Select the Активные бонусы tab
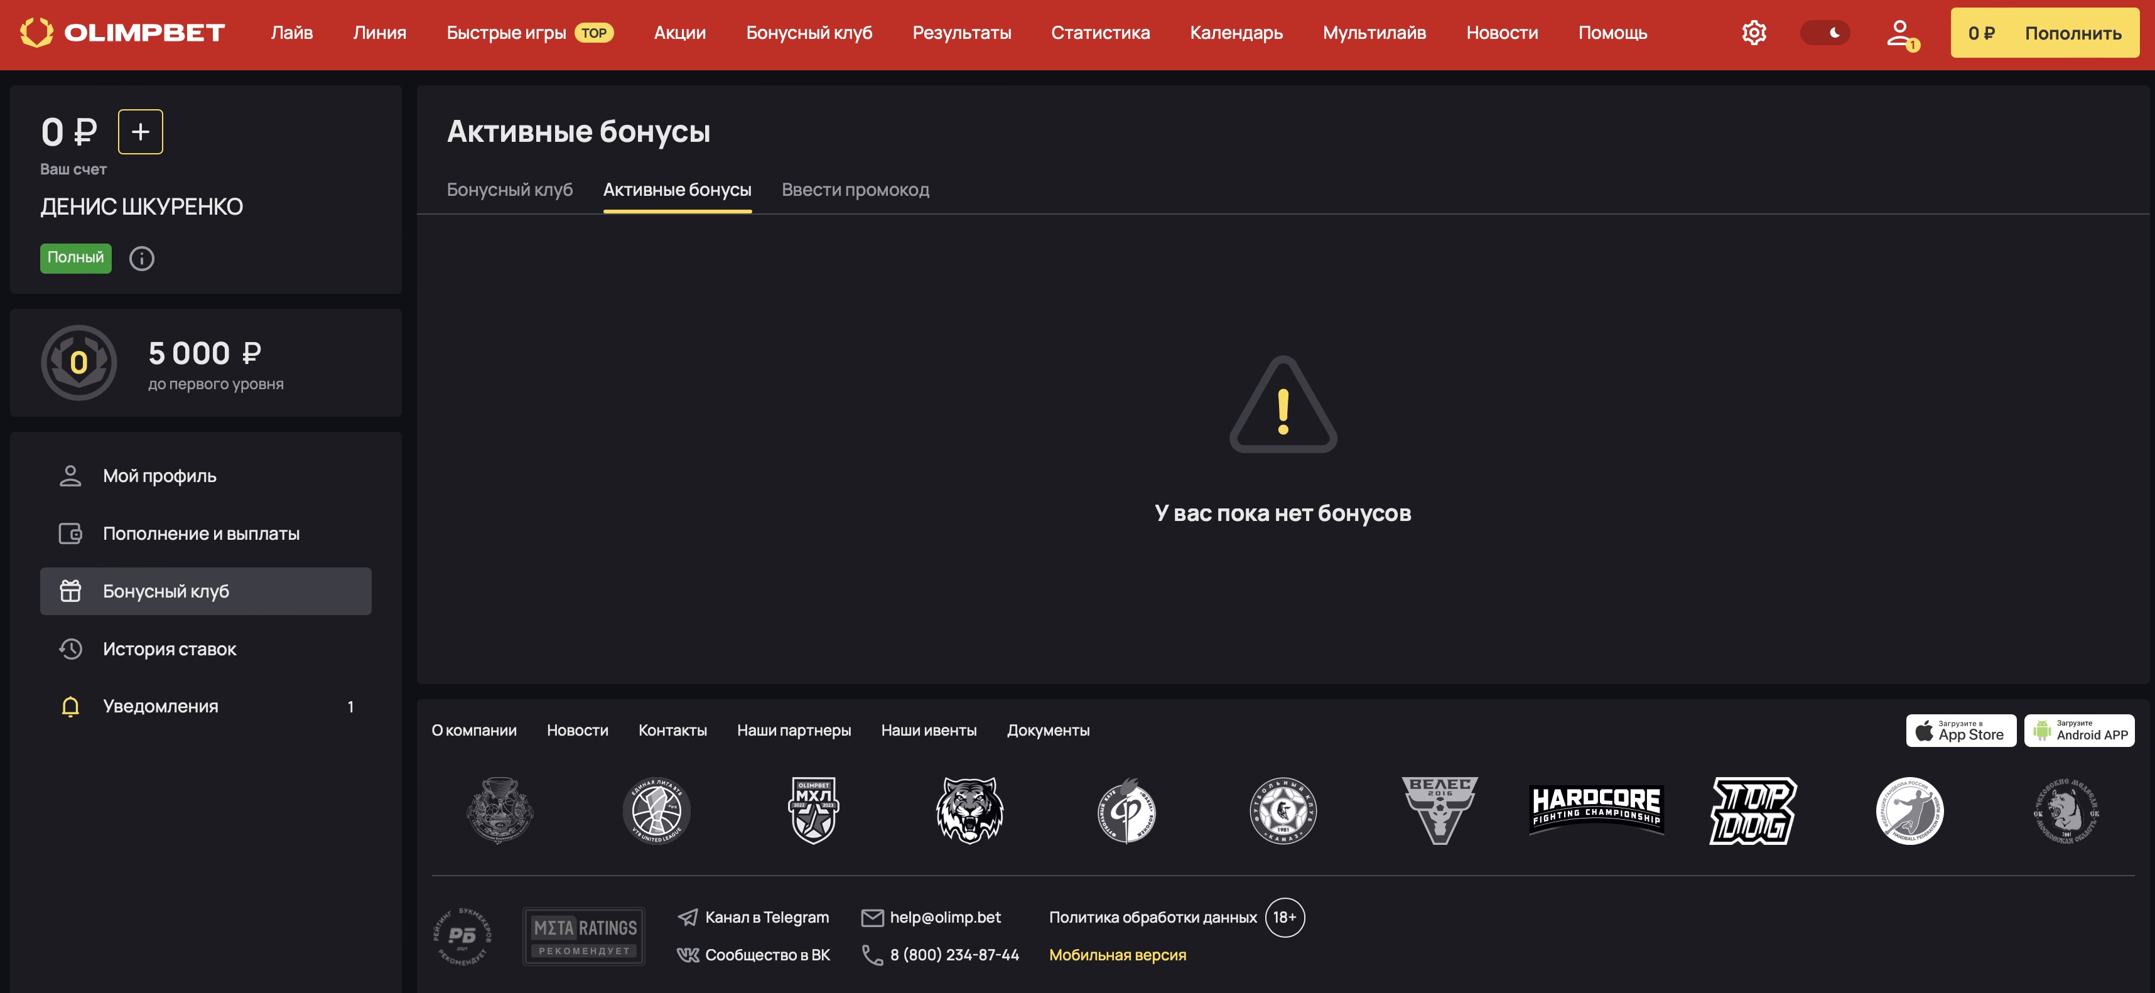The width and height of the screenshot is (2155, 993). (x=677, y=190)
